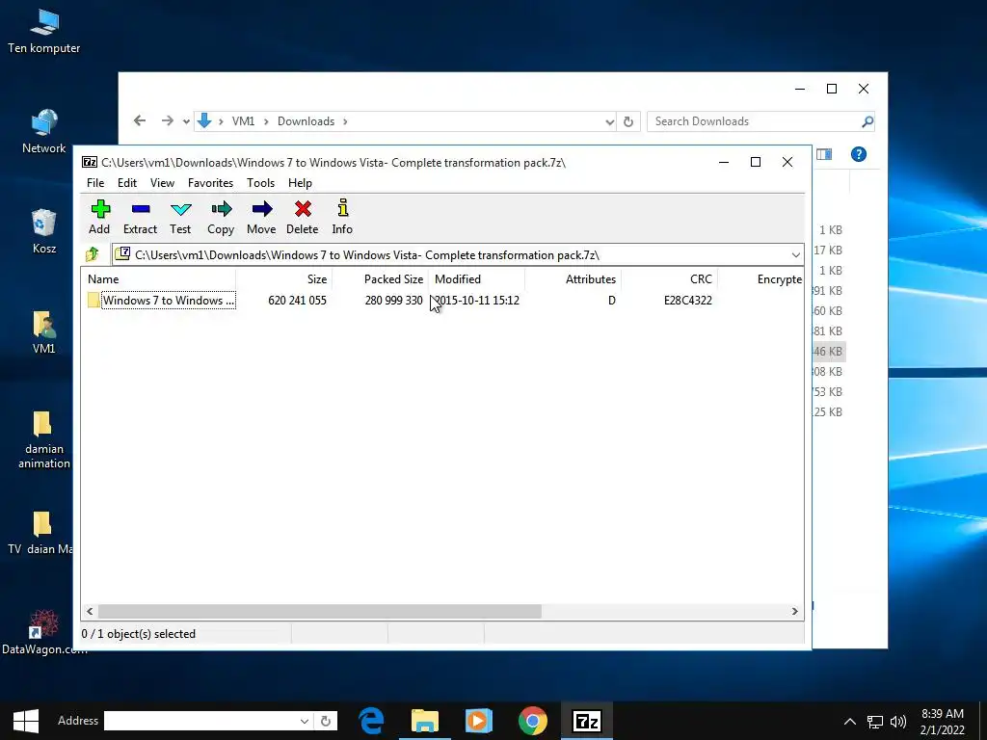Click VM1 breadcrumb in Explorer address bar
Viewport: 987px width, 740px height.
pos(243,121)
